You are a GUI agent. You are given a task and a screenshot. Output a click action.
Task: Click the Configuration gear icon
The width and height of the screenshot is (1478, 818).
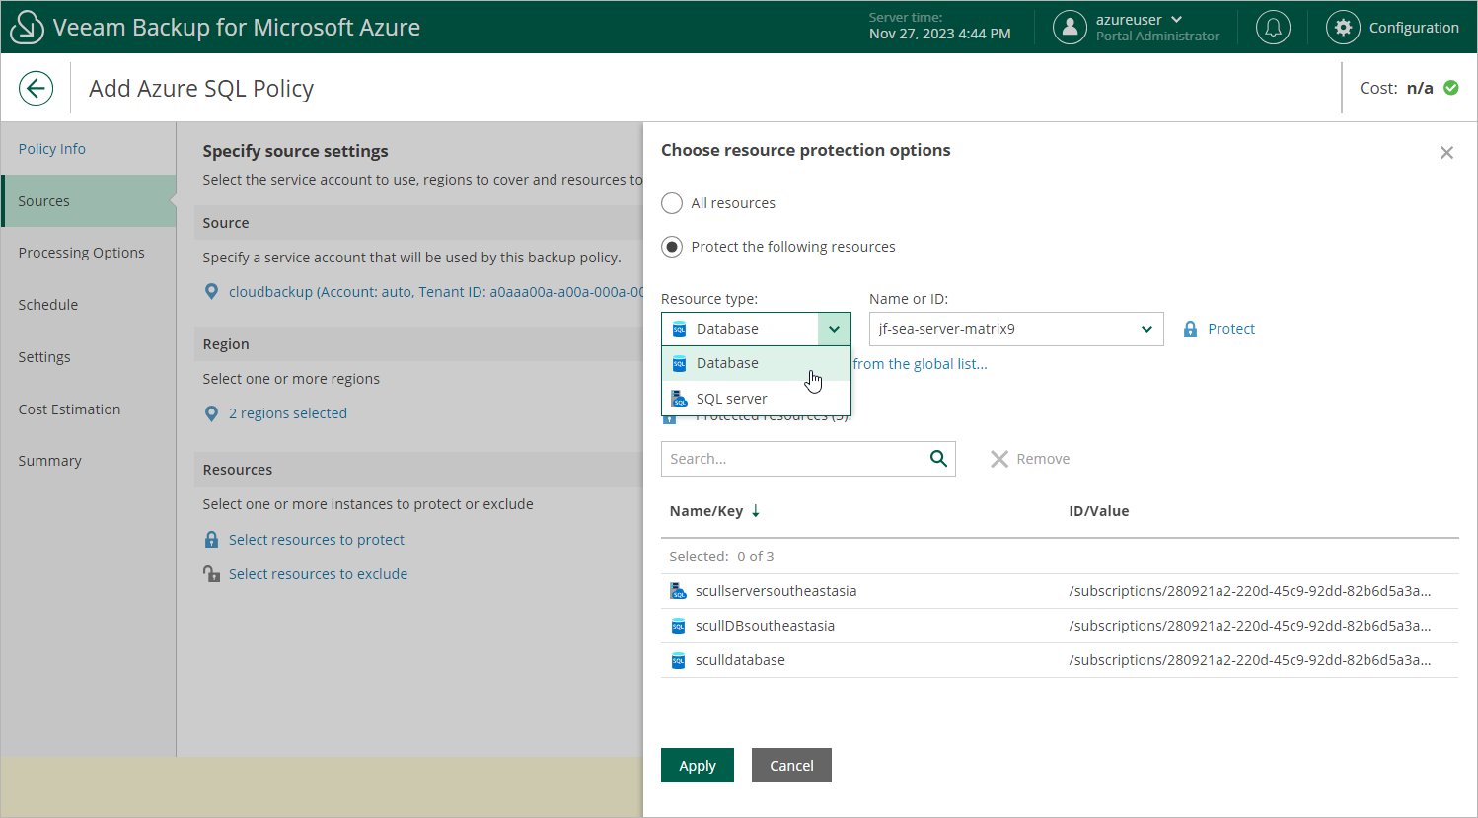pos(1343,28)
